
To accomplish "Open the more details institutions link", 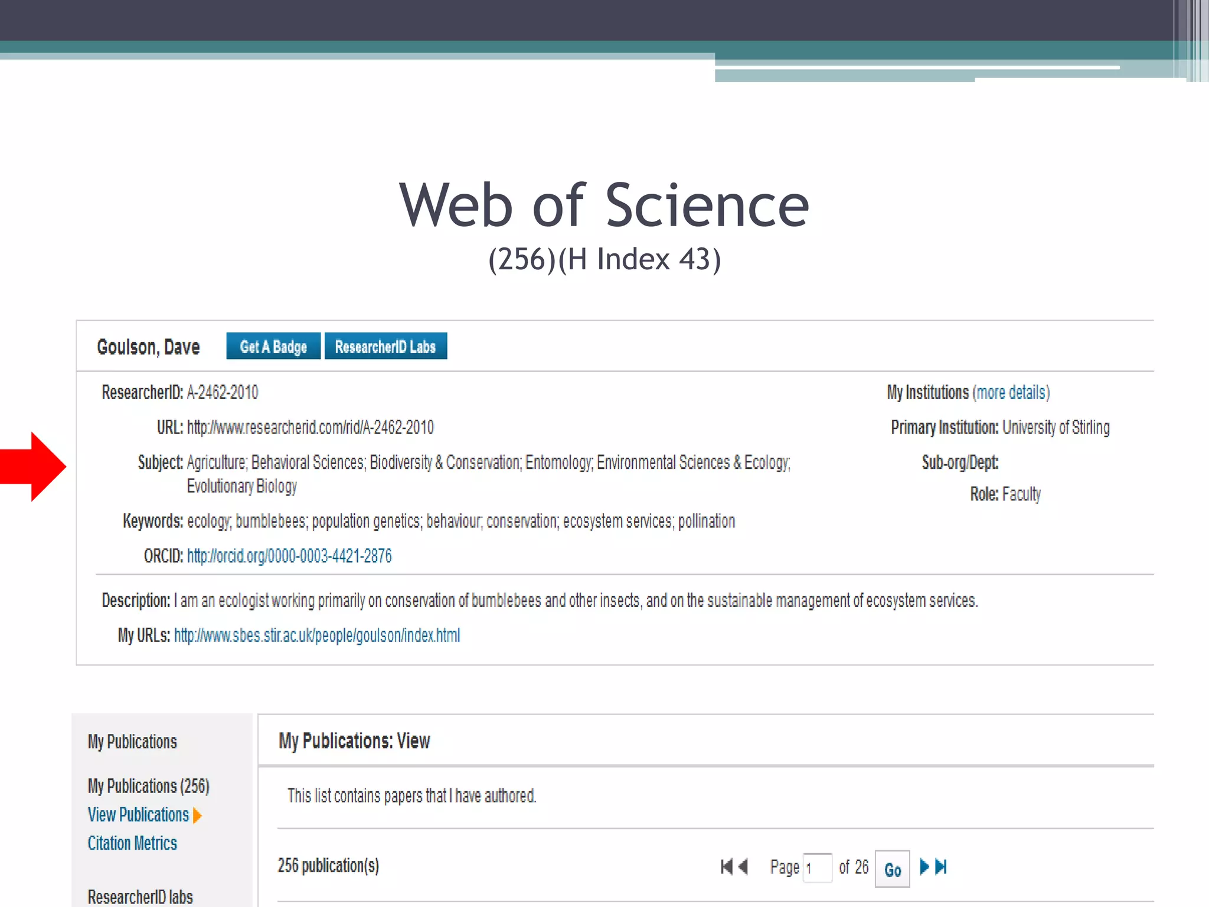I will 1011,393.
